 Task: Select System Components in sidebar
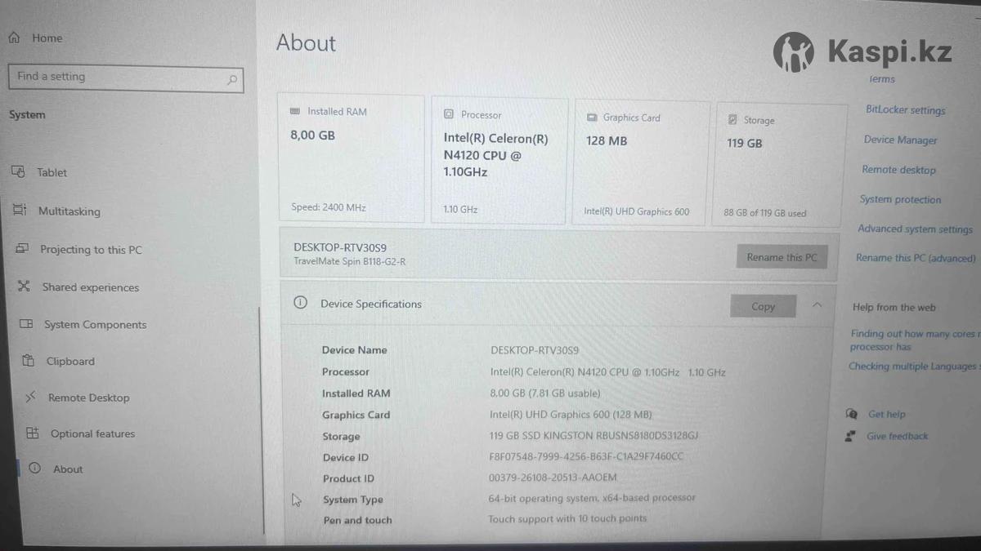point(95,325)
